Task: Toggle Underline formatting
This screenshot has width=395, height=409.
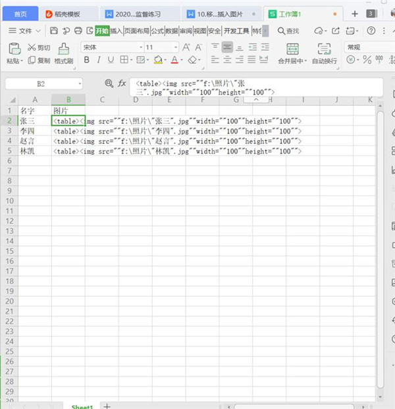Action: [111, 60]
